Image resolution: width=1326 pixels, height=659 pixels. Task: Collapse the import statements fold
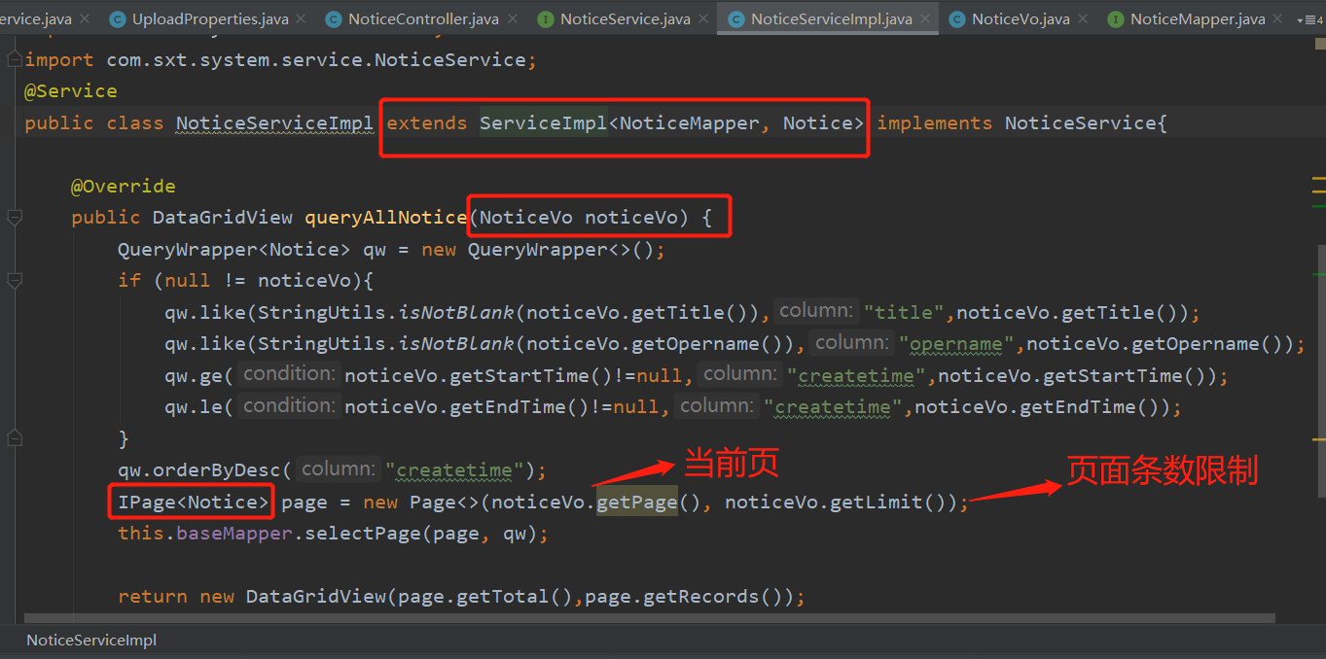[x=14, y=60]
